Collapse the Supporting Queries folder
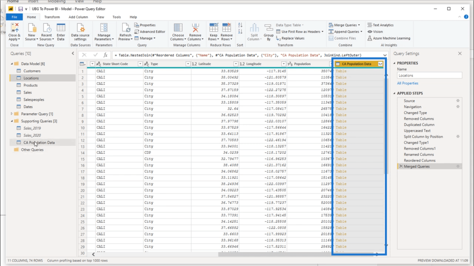 tap(12, 121)
